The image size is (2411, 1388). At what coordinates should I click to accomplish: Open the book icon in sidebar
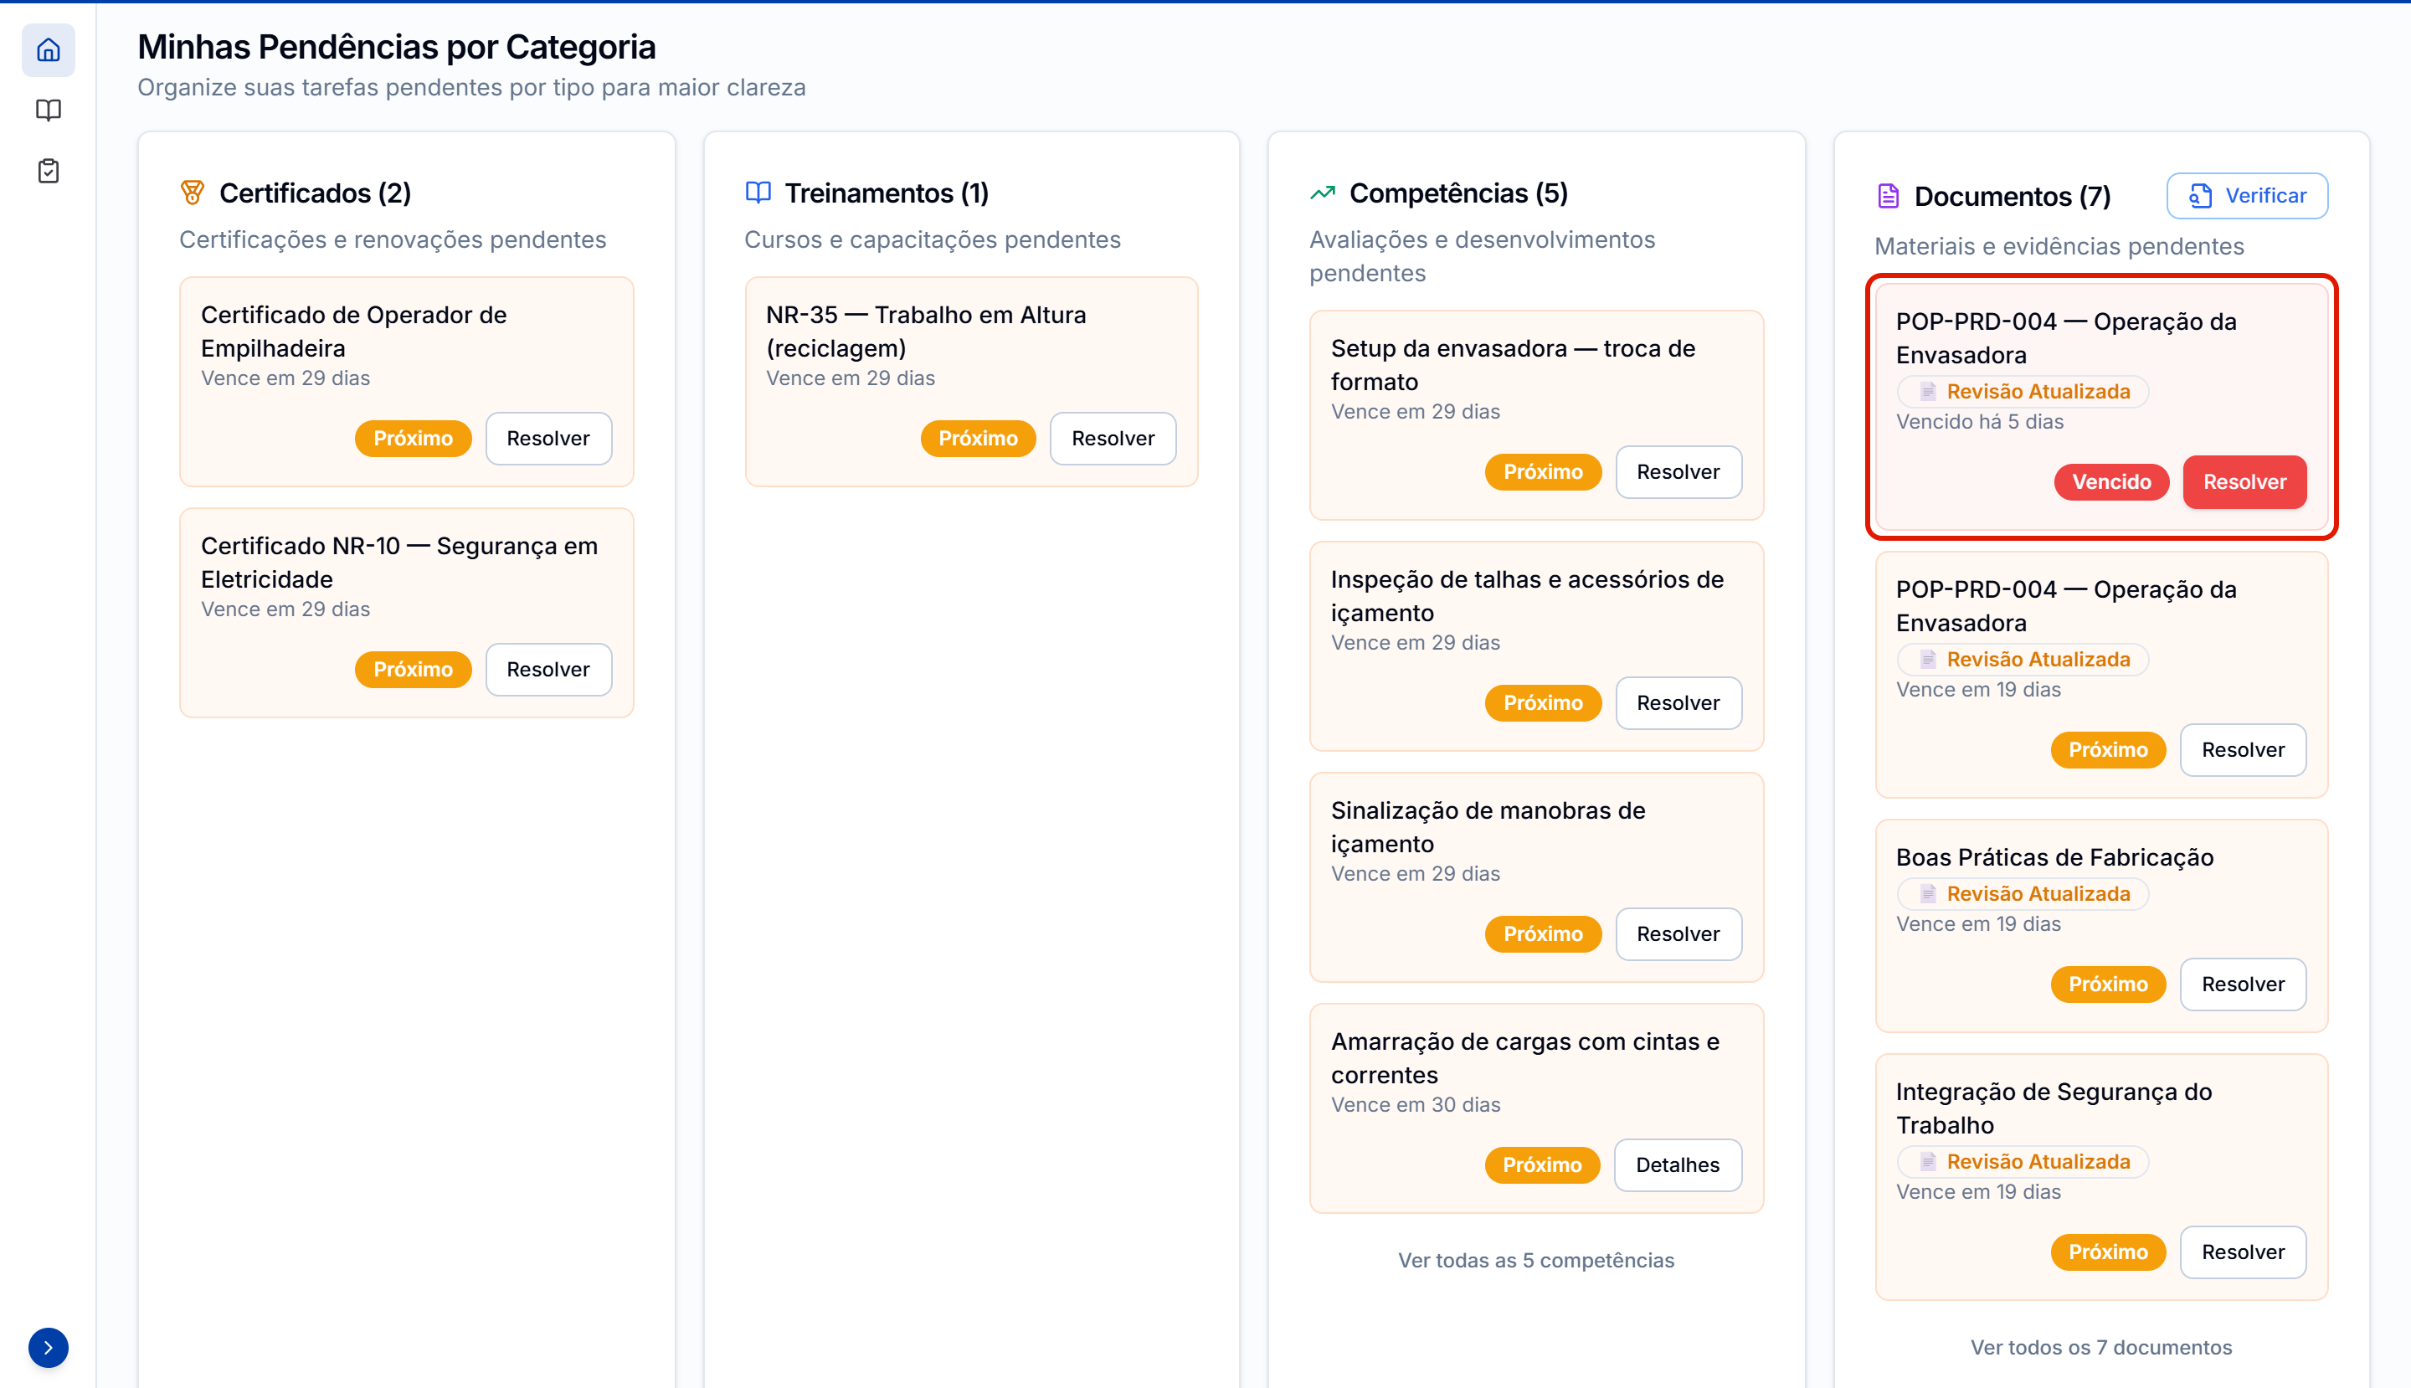point(48,111)
